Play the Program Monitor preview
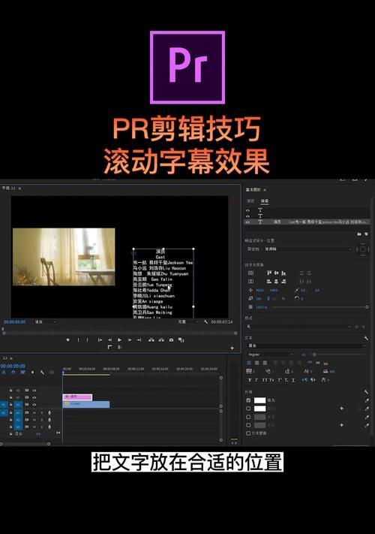Viewport: 375px width, 534px height. [x=119, y=340]
